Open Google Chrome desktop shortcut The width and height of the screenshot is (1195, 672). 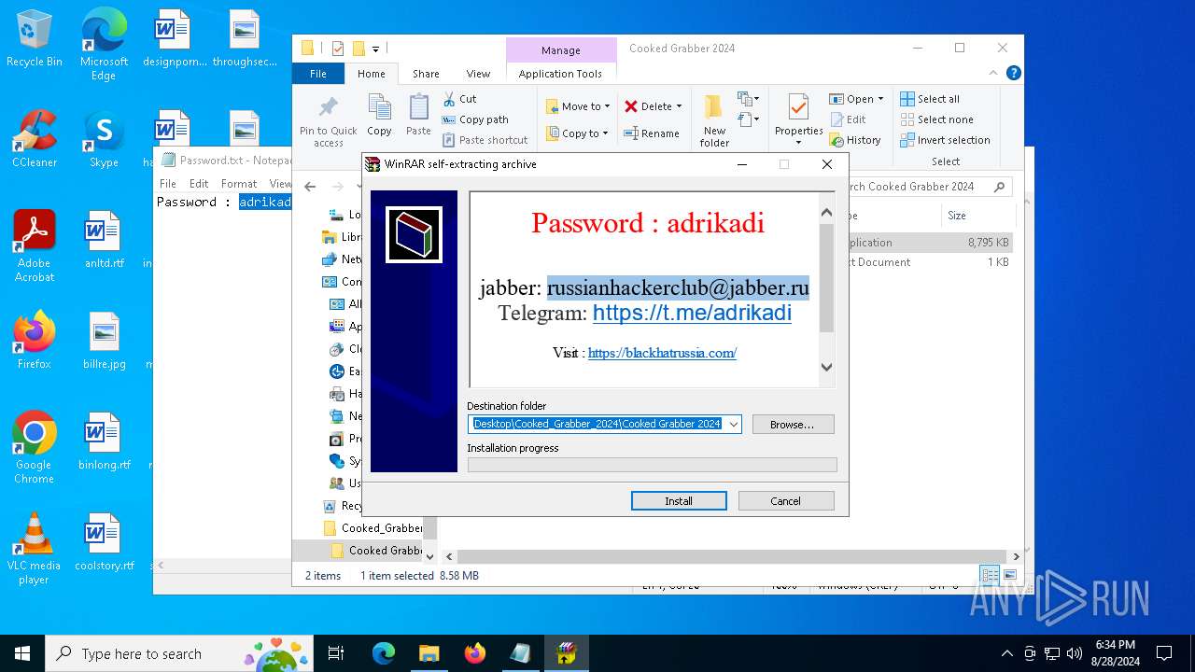pos(35,448)
